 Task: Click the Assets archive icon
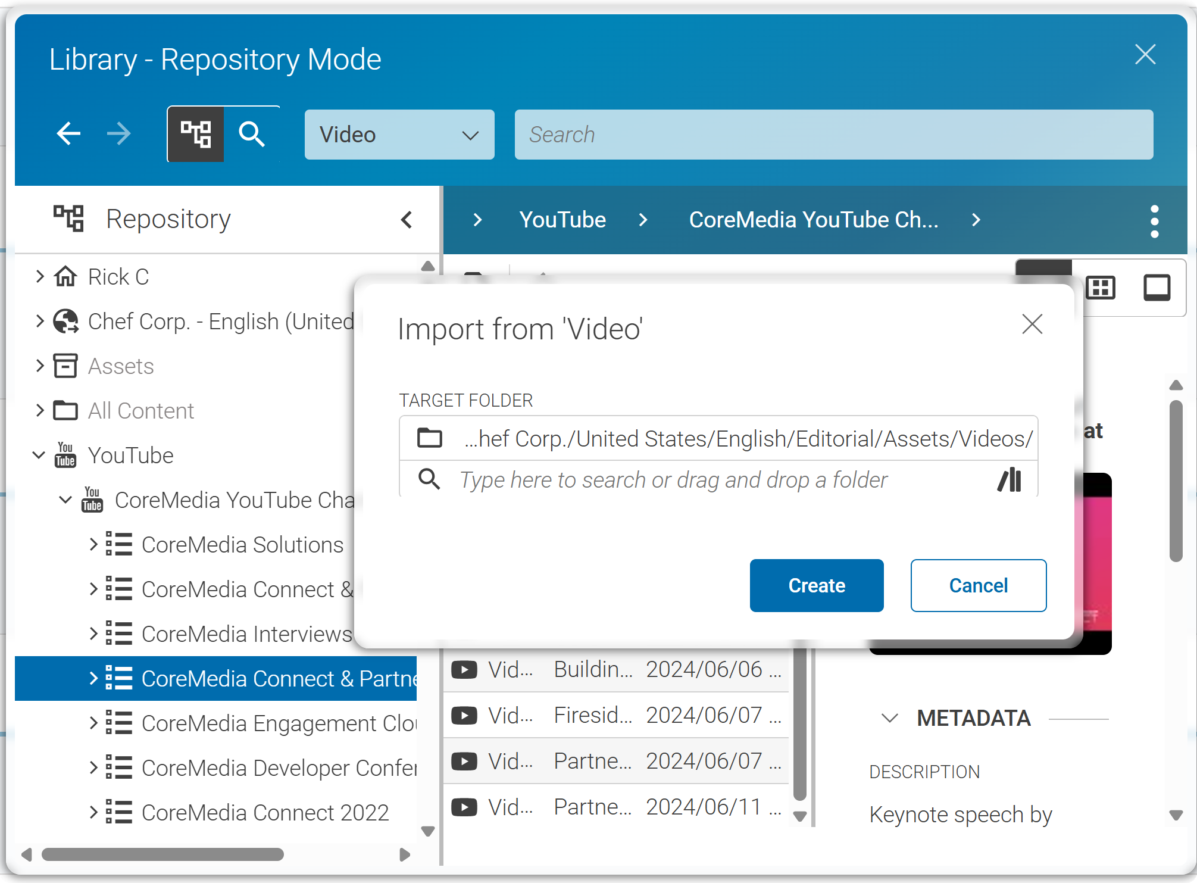[x=65, y=366]
